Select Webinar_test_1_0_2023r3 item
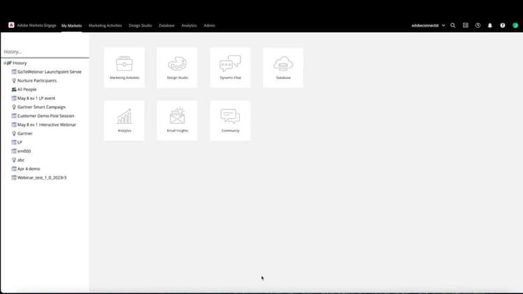523x294 pixels. [x=42, y=178]
